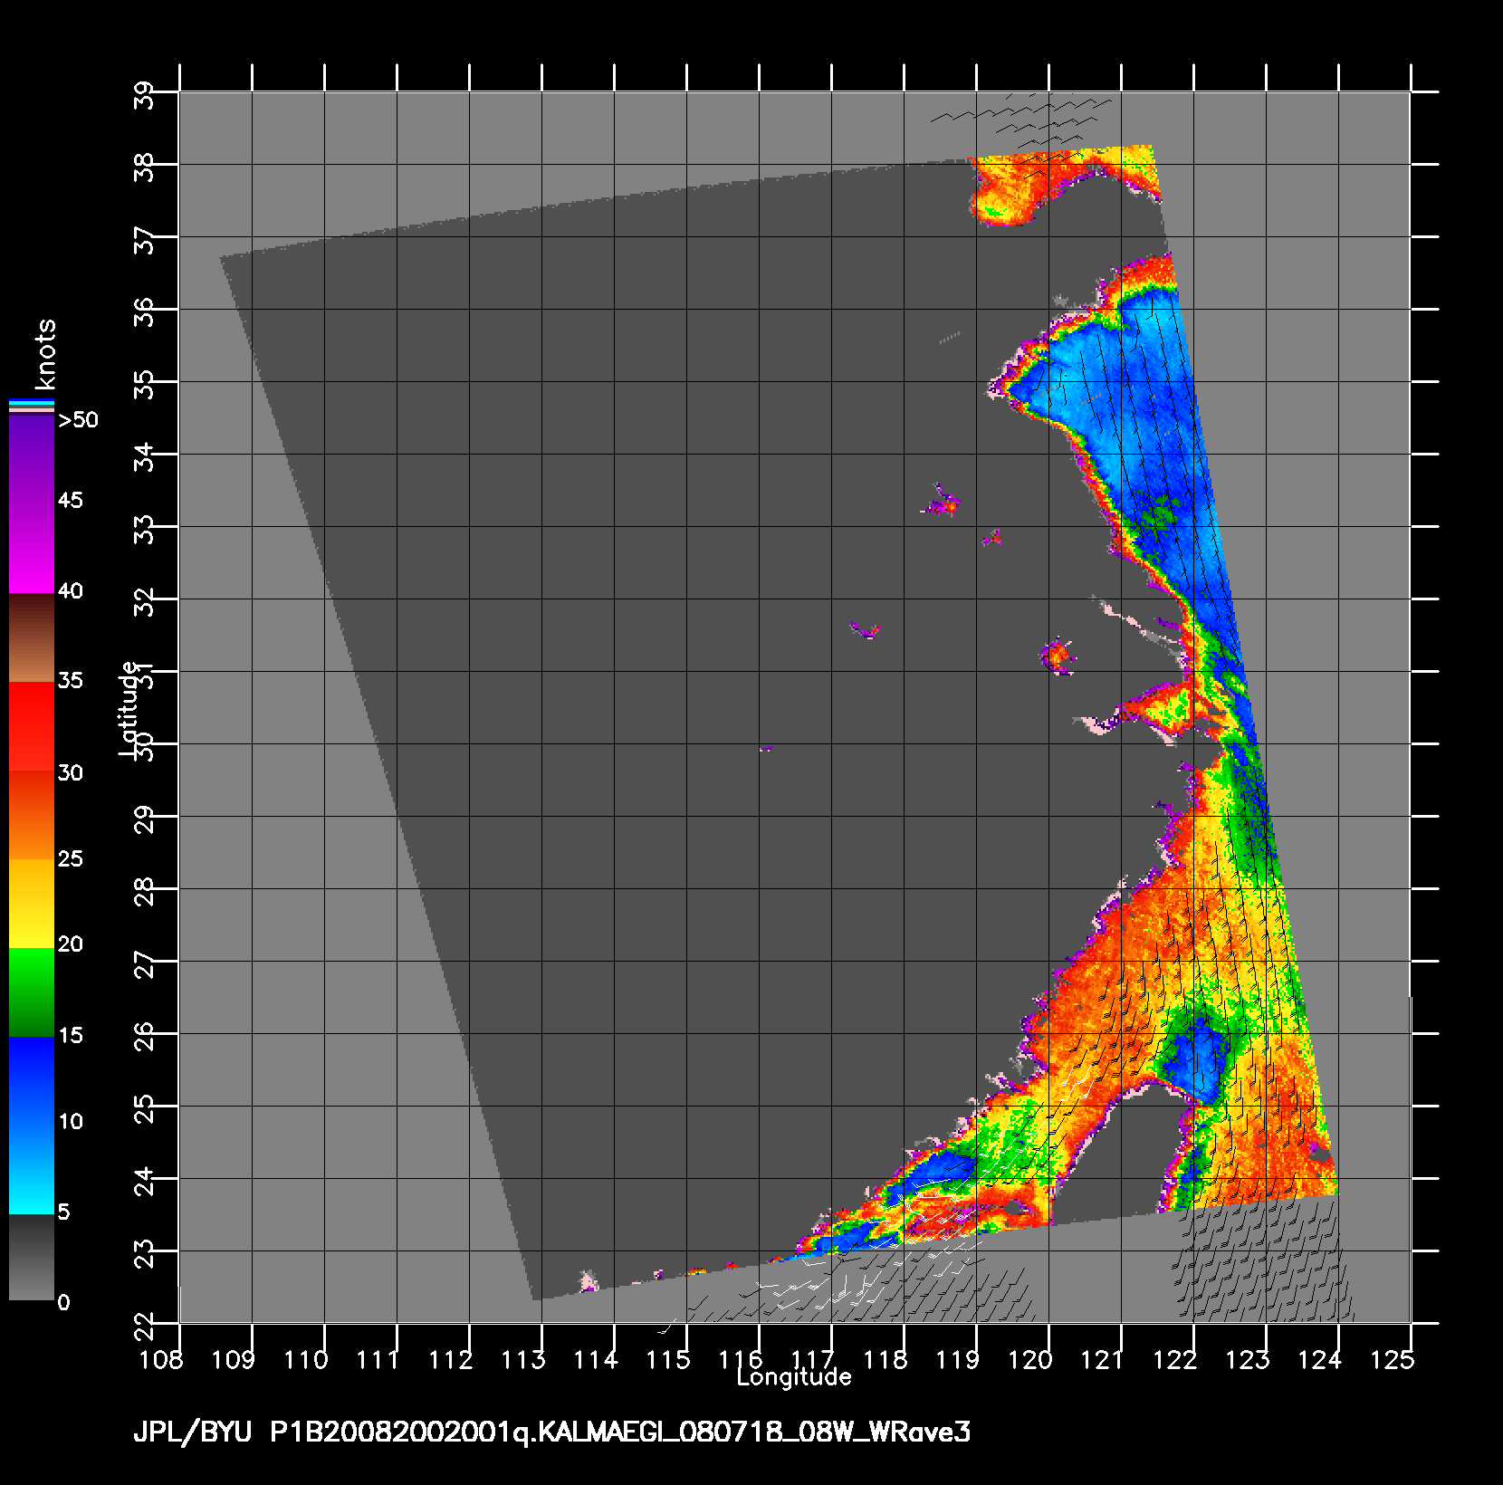Click the latitude tick label '28'

[144, 892]
